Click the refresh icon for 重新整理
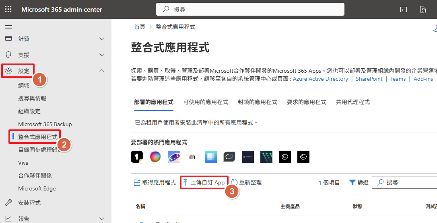The height and width of the screenshot is (223, 437). tap(234, 182)
